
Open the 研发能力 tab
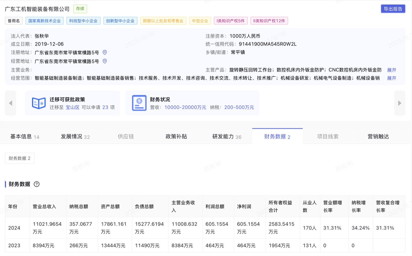click(x=227, y=136)
